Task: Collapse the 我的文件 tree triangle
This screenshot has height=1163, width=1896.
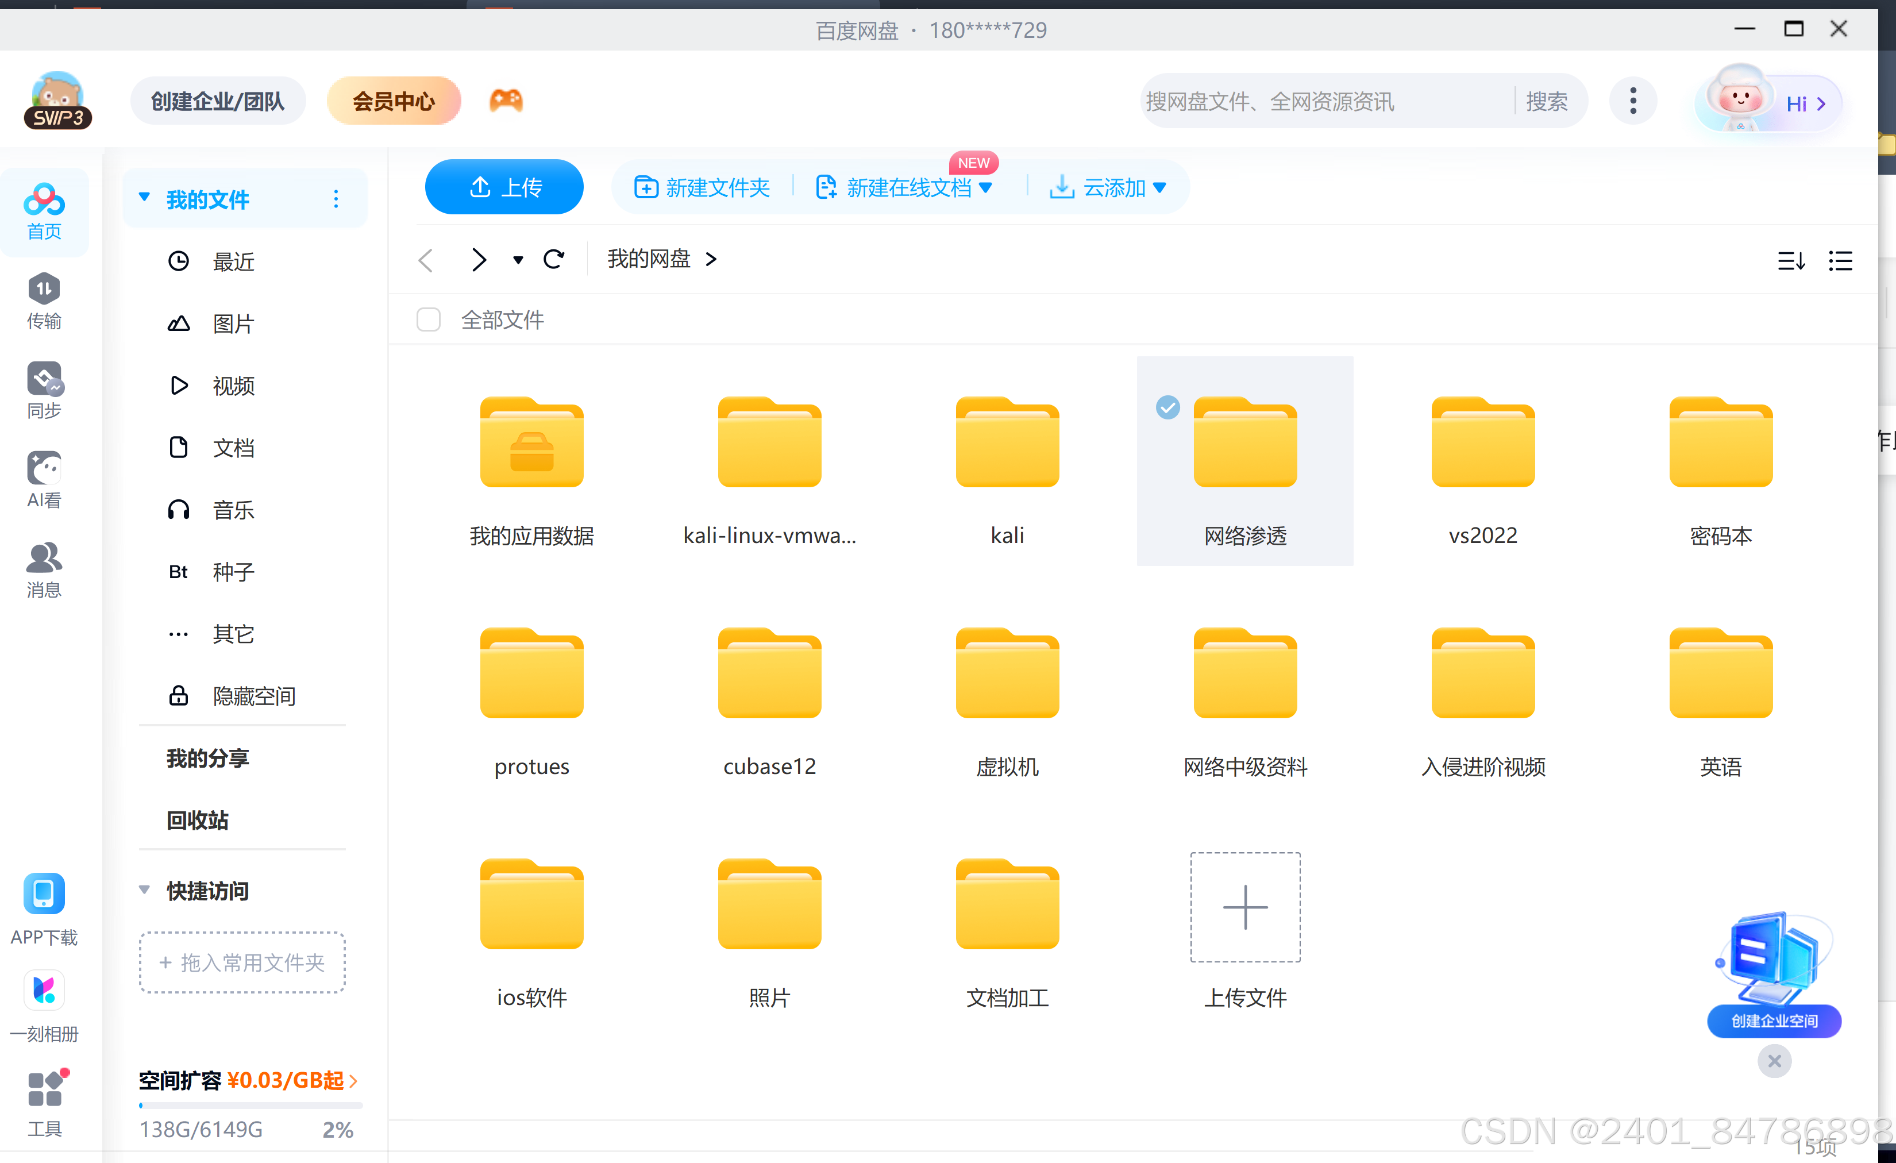Action: click(144, 198)
